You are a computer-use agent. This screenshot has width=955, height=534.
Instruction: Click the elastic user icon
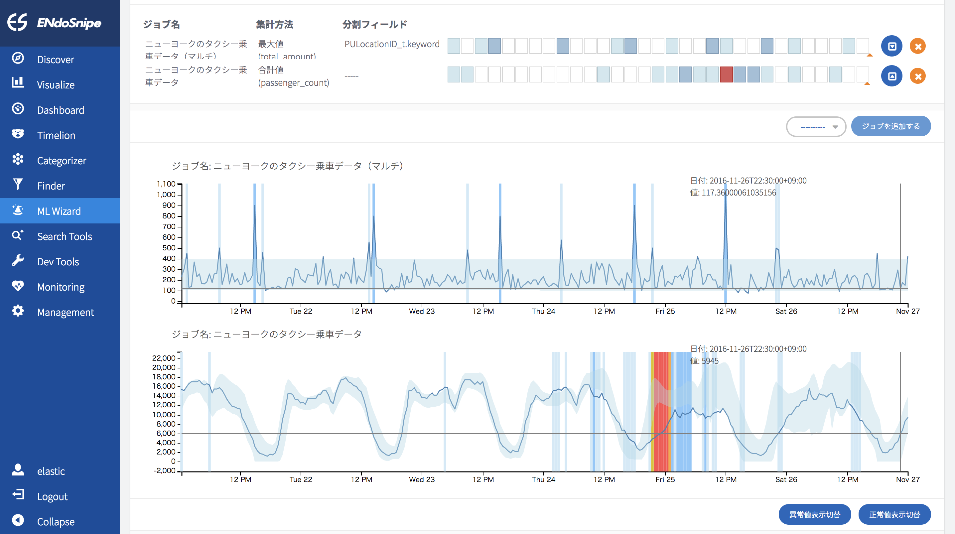pyautogui.click(x=18, y=470)
